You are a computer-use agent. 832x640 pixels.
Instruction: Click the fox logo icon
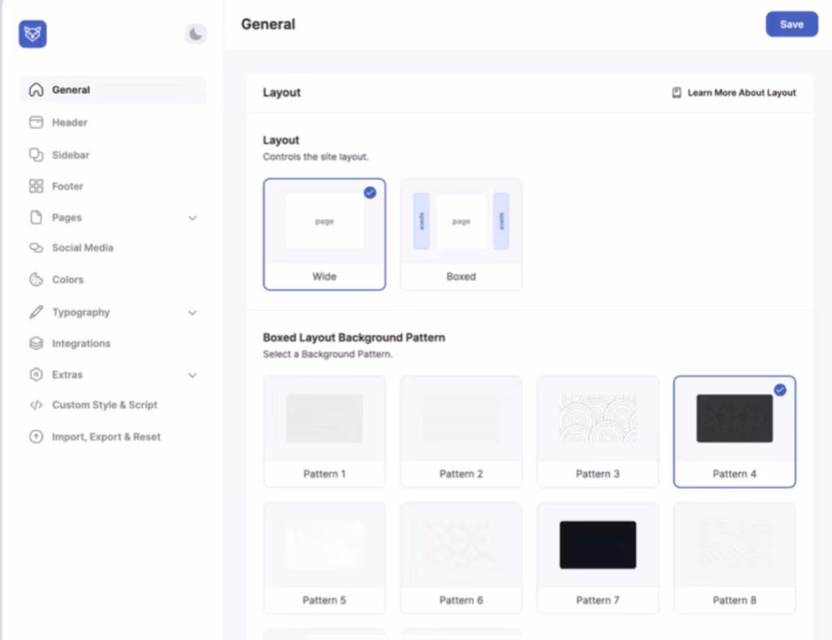click(32, 34)
